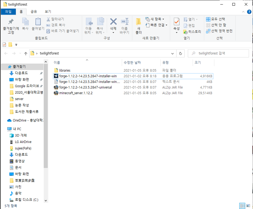Sort by 유형 type column header
The width and height of the screenshot is (253, 209).
point(177,63)
